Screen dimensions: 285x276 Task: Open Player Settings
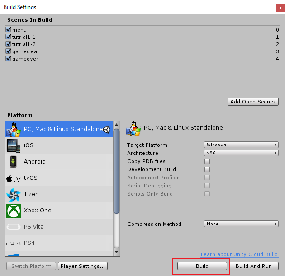83,266
